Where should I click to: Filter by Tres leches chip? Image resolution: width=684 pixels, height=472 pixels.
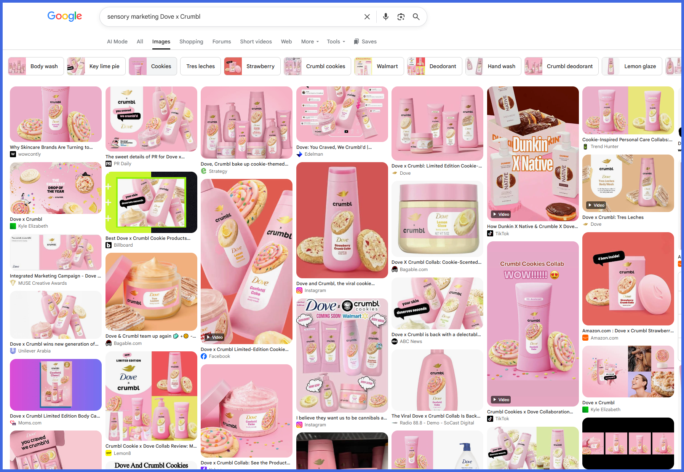pyautogui.click(x=201, y=66)
